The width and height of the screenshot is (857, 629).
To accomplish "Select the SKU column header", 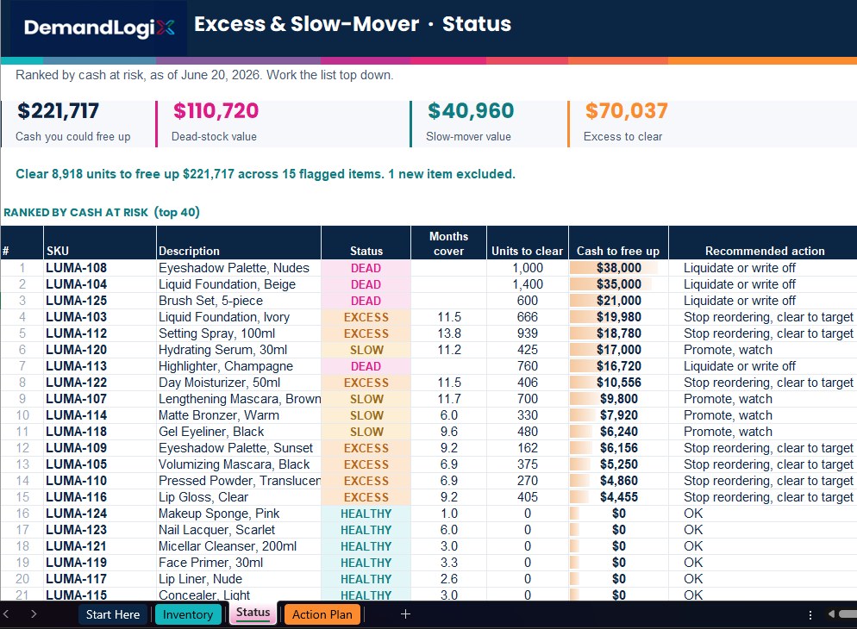I will coord(100,243).
